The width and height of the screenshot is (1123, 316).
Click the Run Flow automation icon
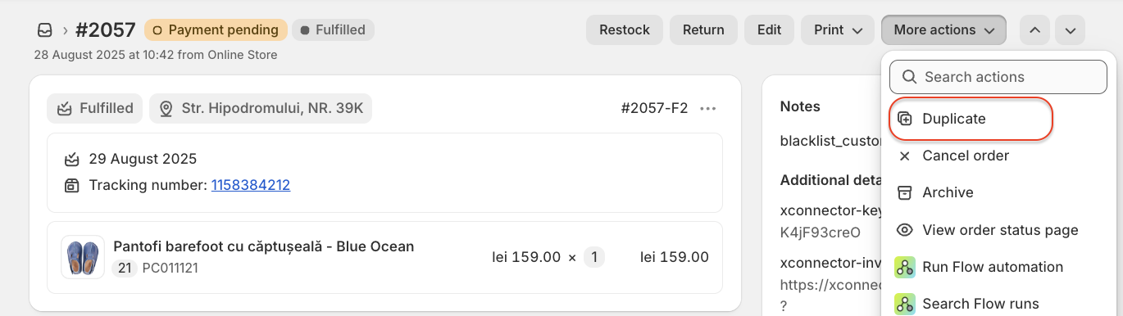905,267
